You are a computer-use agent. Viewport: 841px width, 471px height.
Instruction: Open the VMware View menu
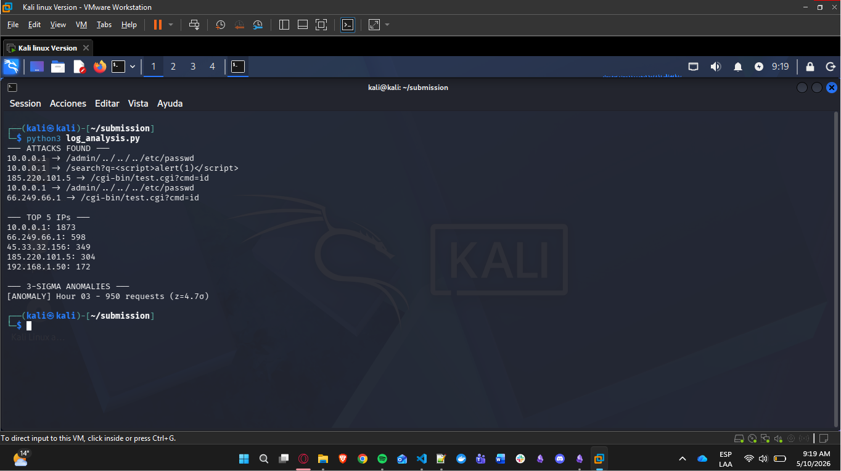pyautogui.click(x=58, y=25)
